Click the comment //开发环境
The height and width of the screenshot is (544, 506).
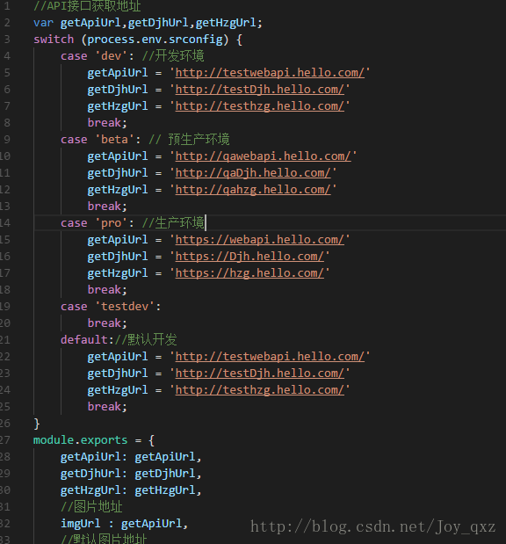(x=173, y=56)
